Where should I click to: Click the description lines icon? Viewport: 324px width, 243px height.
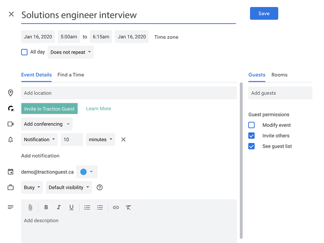11,207
